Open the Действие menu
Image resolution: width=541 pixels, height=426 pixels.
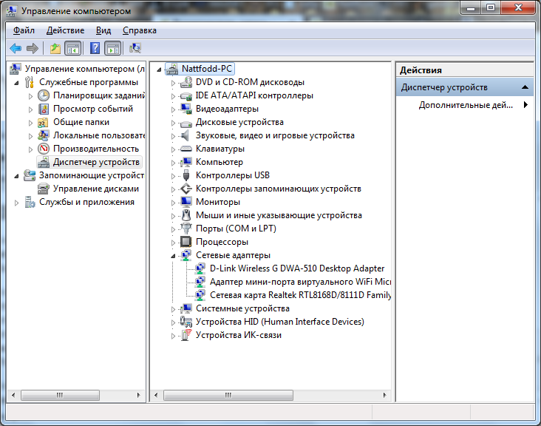[65, 30]
